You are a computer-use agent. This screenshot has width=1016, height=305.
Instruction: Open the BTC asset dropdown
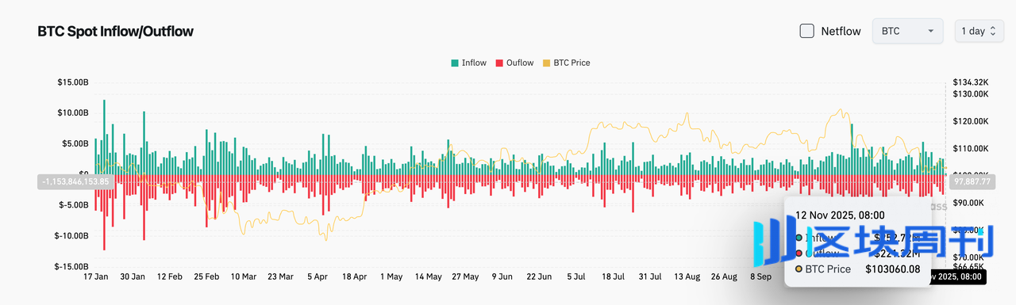click(x=907, y=31)
